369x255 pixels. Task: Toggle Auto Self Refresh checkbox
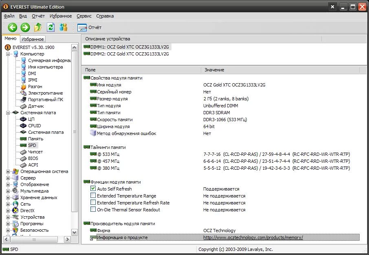tap(93, 189)
